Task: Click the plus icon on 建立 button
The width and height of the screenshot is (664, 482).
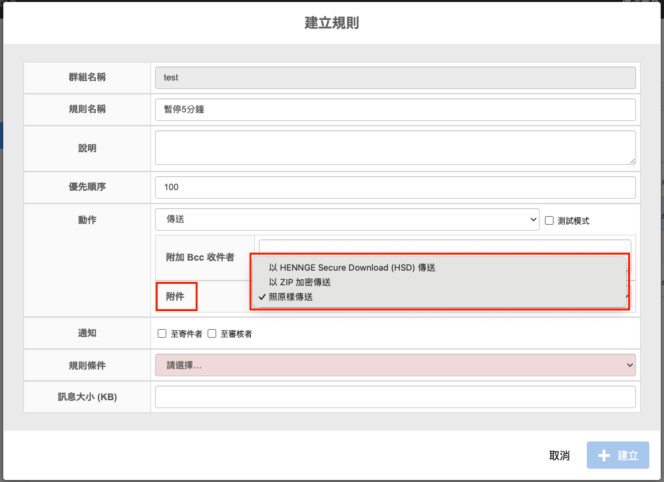Action: [604, 455]
